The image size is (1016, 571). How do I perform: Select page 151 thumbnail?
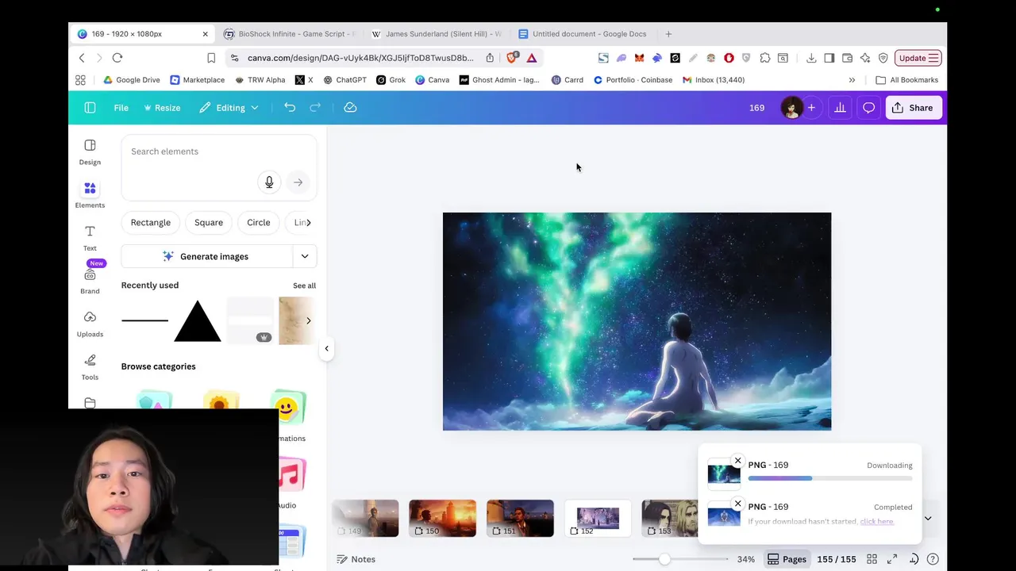click(520, 519)
